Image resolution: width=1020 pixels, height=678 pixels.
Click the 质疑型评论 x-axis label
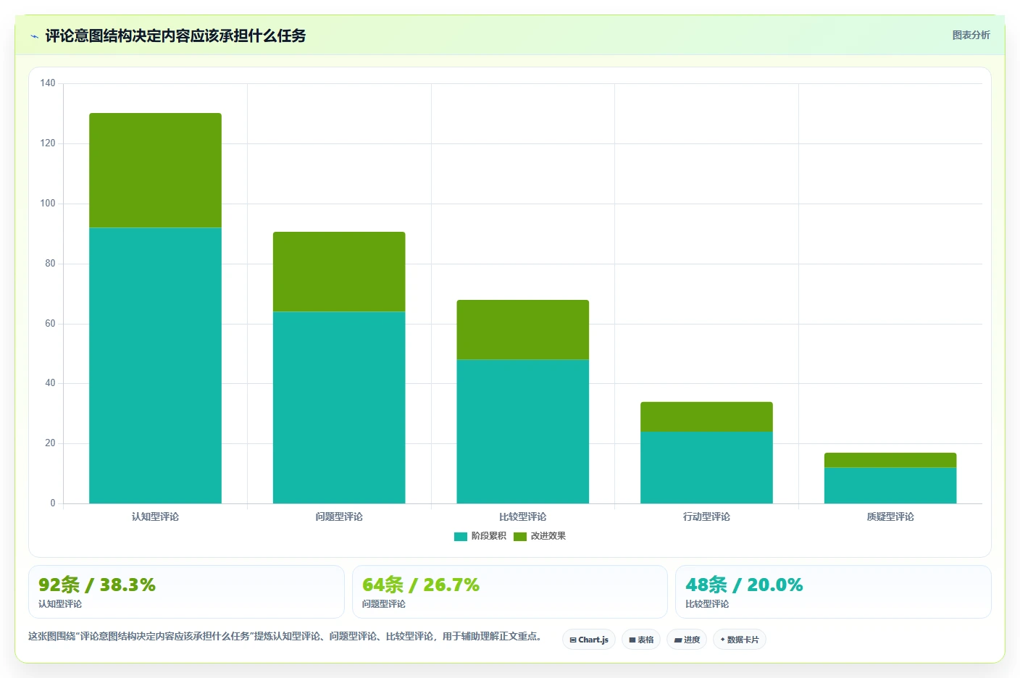click(890, 516)
